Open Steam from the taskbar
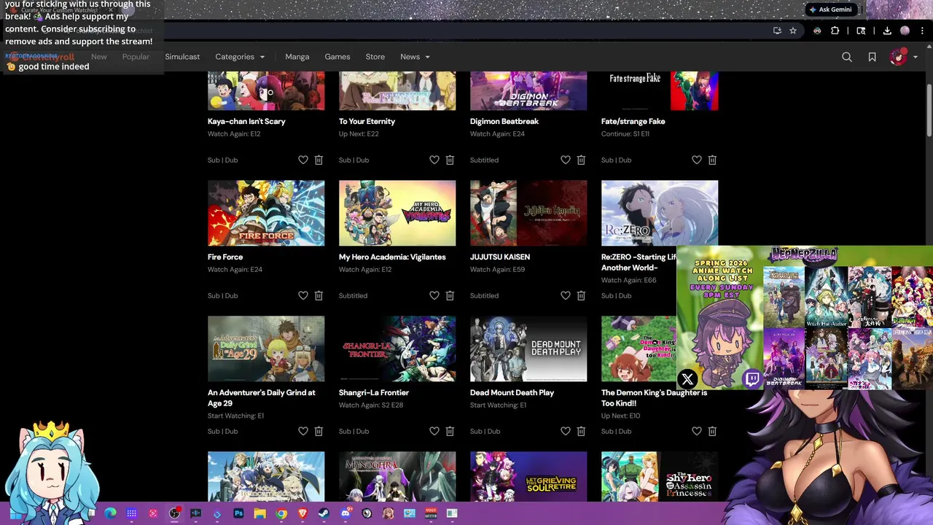The height and width of the screenshot is (525, 933). [324, 513]
